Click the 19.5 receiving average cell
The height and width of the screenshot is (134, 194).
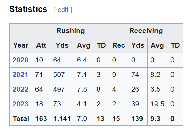coord(157,104)
